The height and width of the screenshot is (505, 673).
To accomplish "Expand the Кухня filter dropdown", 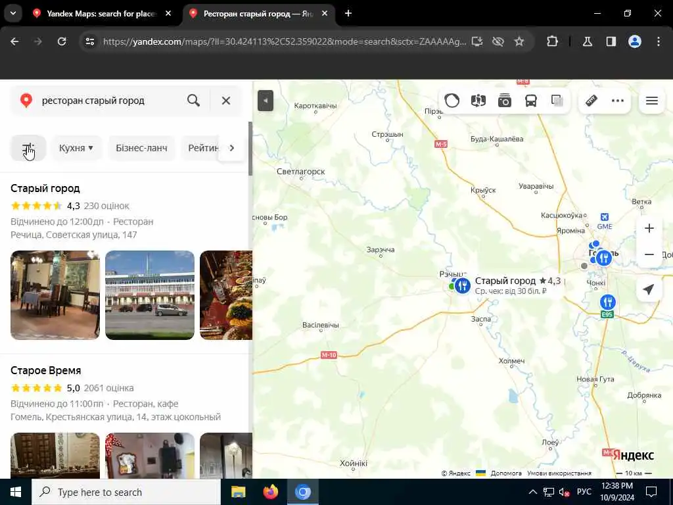I will pos(76,148).
